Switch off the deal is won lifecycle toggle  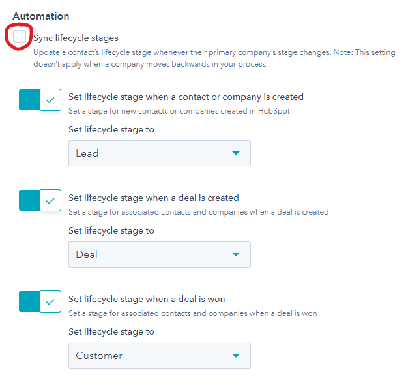coord(40,301)
